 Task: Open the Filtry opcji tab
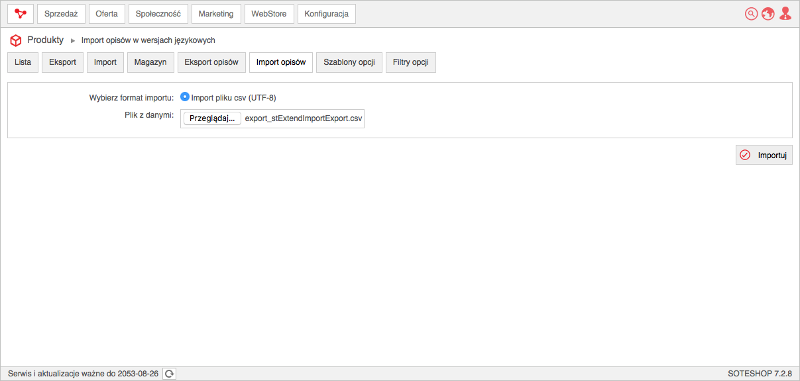[411, 62]
